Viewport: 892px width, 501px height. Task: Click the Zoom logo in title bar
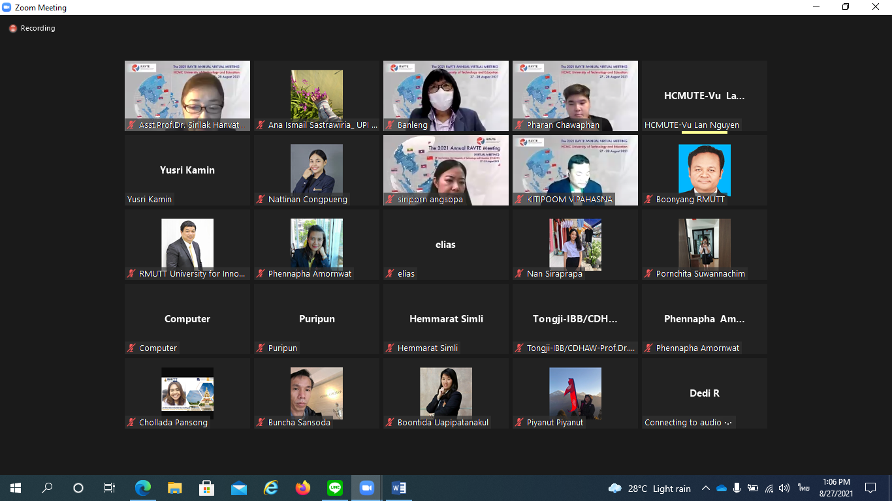pos(7,7)
